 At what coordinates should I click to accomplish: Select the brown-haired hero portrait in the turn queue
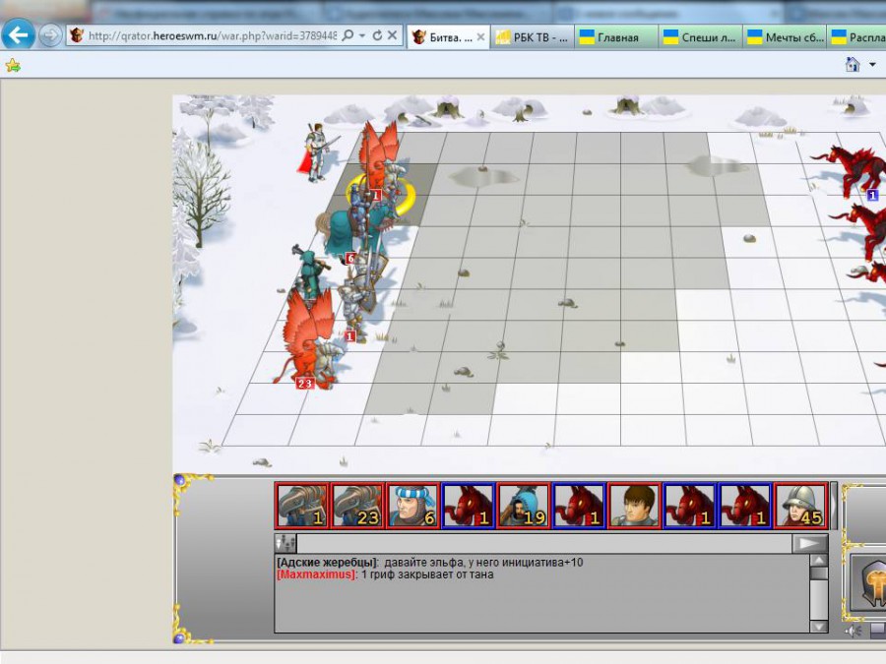[635, 506]
